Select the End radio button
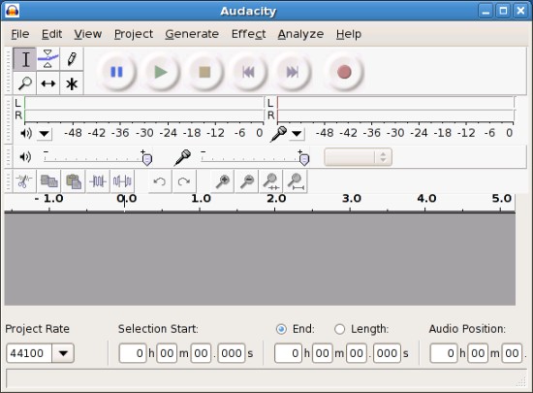The image size is (533, 393). [x=281, y=329]
